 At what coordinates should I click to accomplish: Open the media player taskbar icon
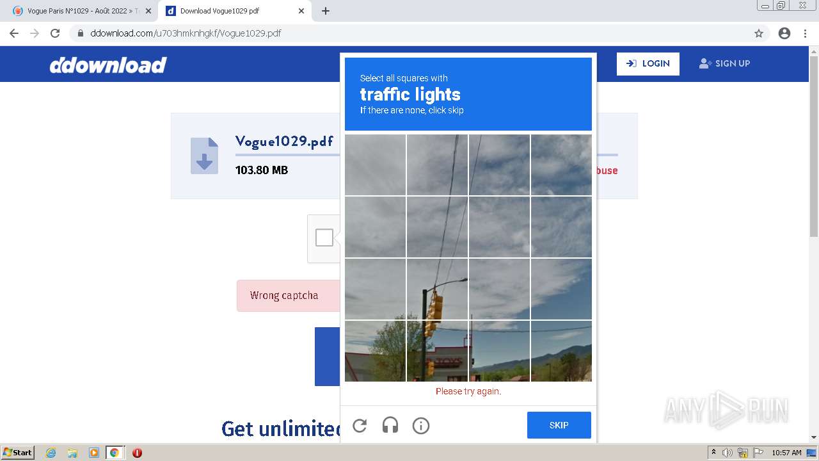93,453
